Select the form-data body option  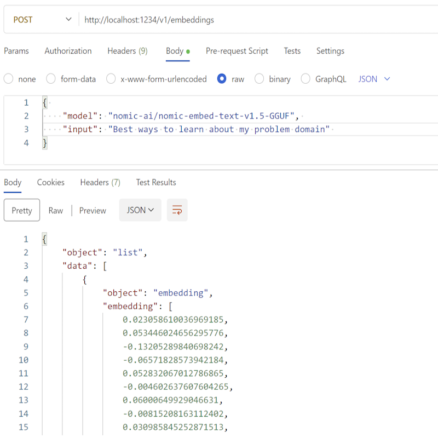point(50,79)
